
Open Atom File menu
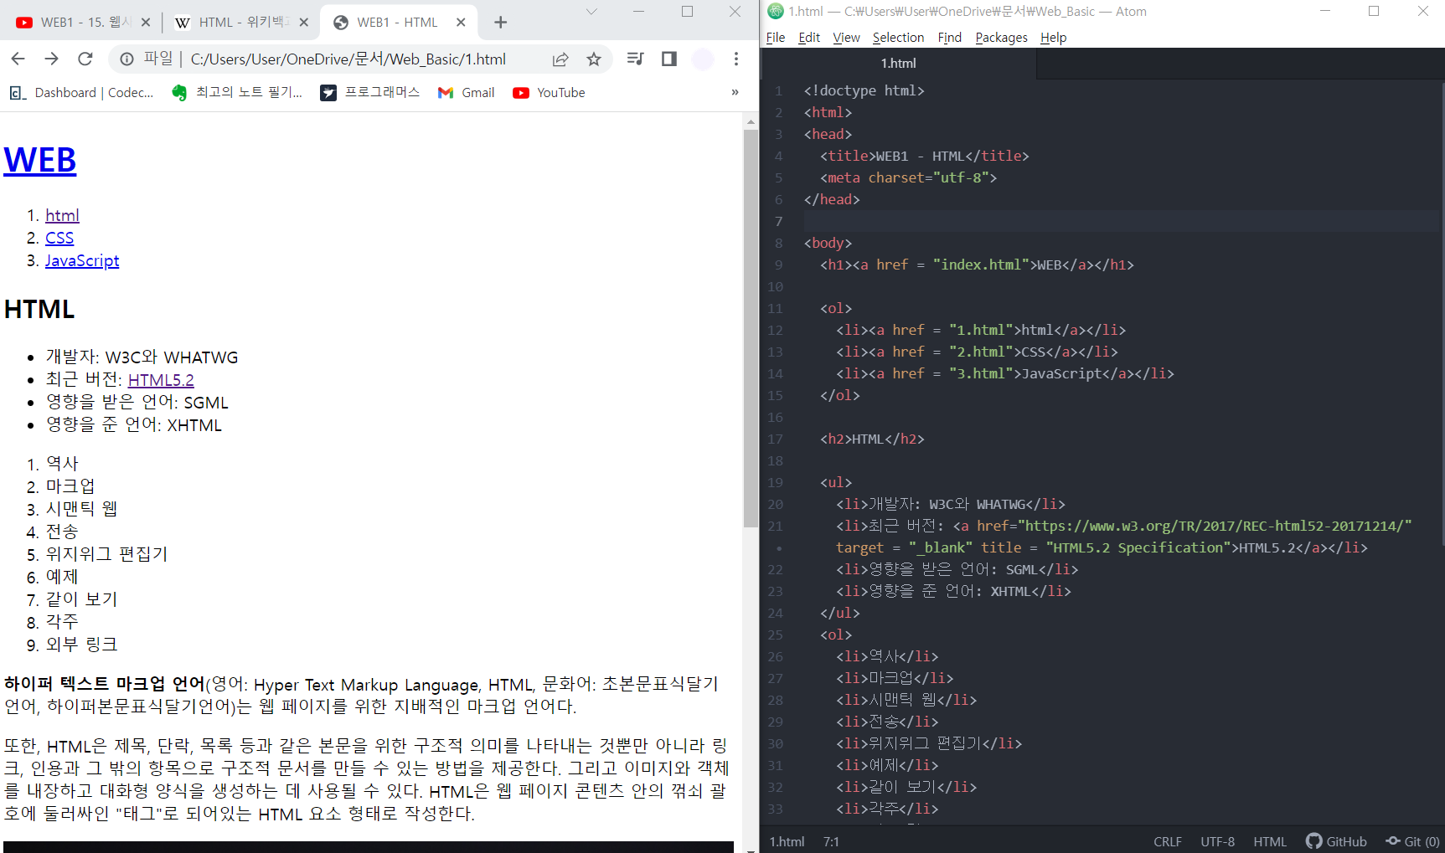(776, 38)
